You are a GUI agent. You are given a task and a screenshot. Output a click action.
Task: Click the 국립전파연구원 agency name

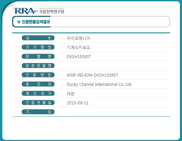coord(52,12)
